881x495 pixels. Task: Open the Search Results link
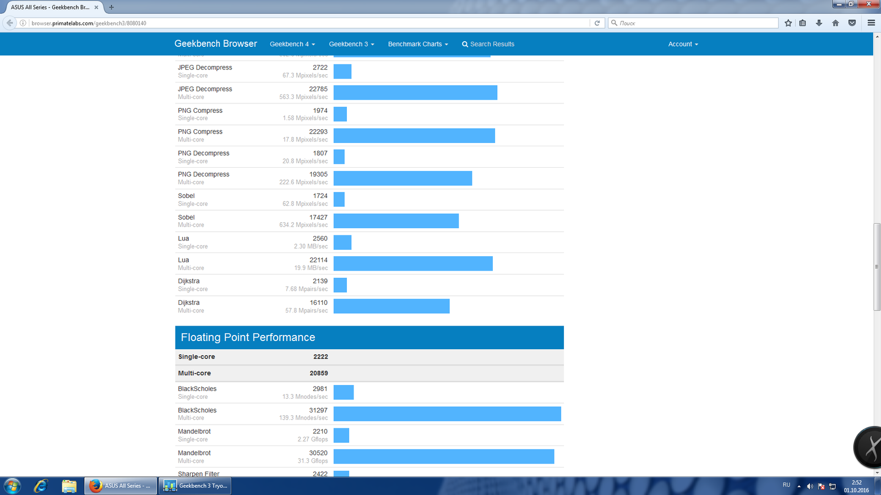(488, 44)
